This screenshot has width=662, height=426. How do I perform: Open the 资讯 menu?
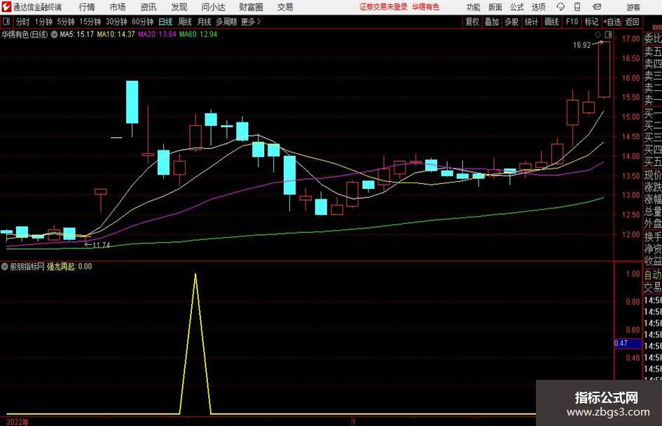pos(149,7)
